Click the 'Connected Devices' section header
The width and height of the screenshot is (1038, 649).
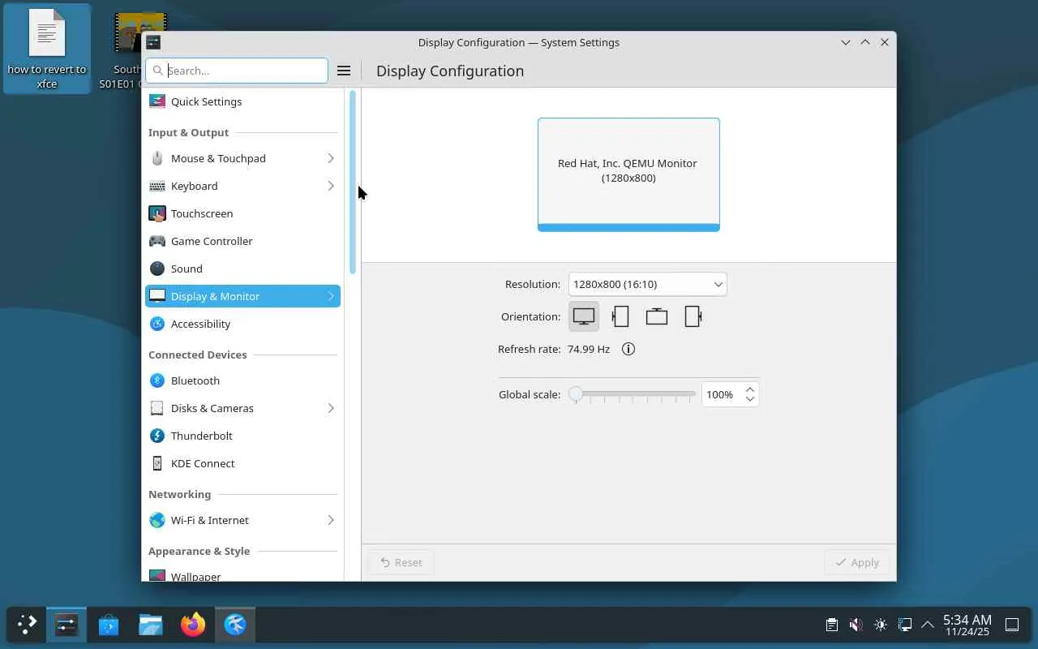click(x=197, y=355)
